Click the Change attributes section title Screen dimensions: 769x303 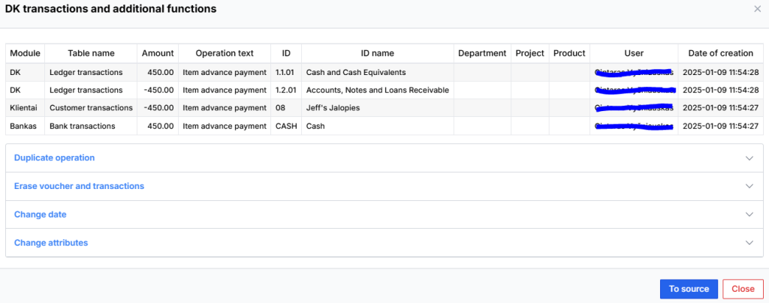coord(51,243)
